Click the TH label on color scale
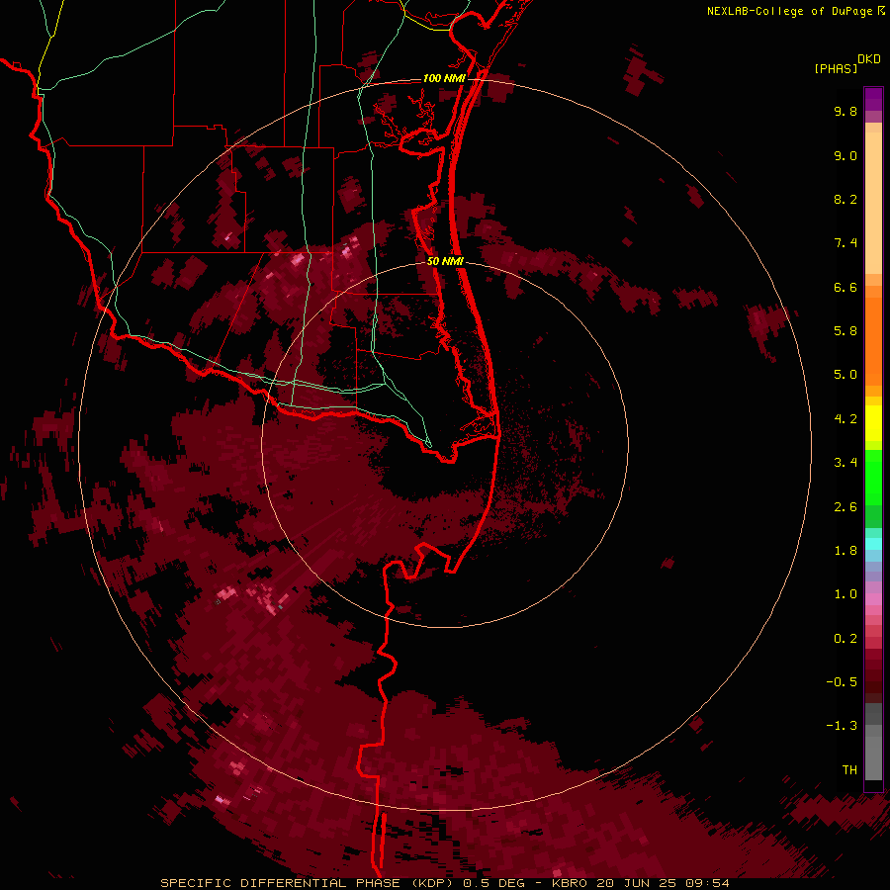 tap(849, 770)
